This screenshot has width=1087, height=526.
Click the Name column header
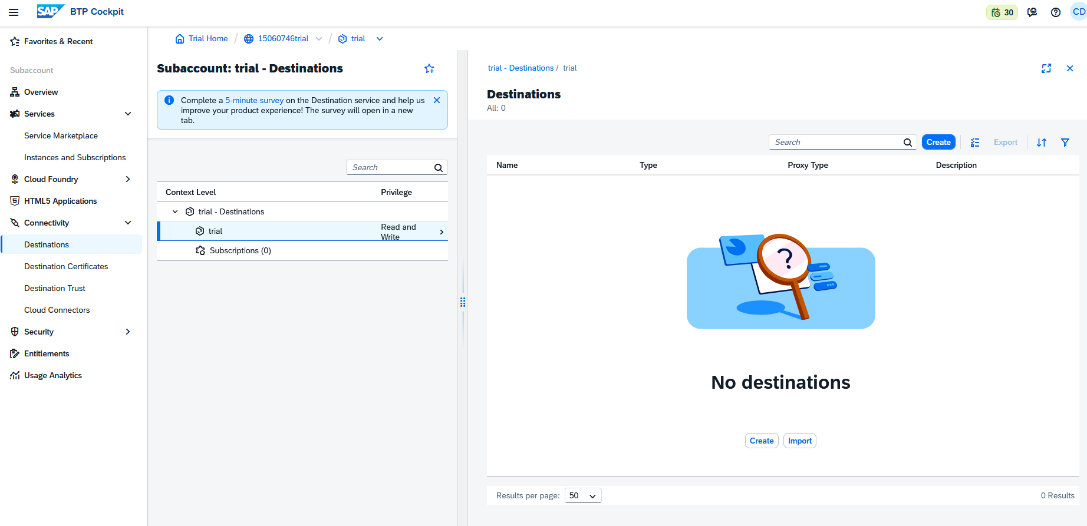tap(507, 165)
